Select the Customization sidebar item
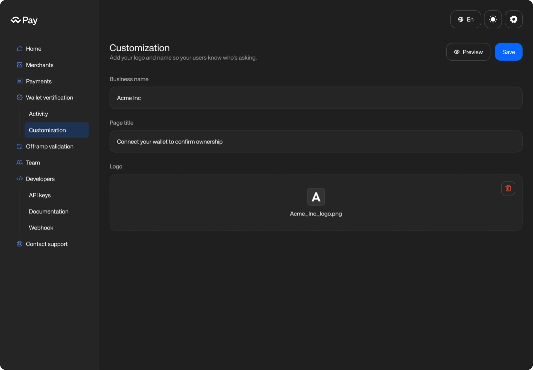This screenshot has height=370, width=533. tap(57, 130)
